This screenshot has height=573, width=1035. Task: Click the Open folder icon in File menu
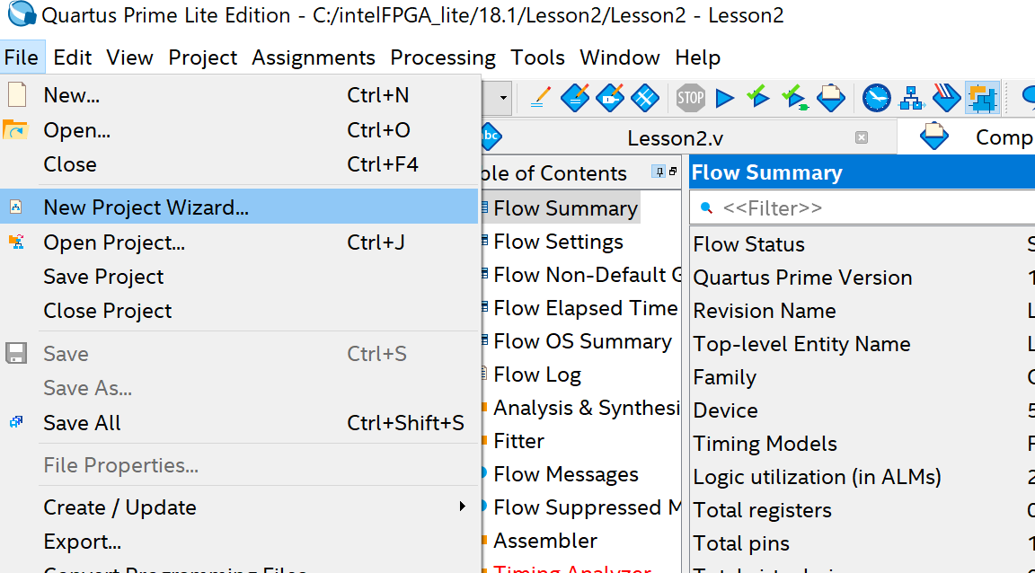(x=14, y=130)
